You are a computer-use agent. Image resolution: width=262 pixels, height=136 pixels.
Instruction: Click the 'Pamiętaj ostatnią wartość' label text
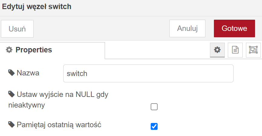(x=59, y=125)
